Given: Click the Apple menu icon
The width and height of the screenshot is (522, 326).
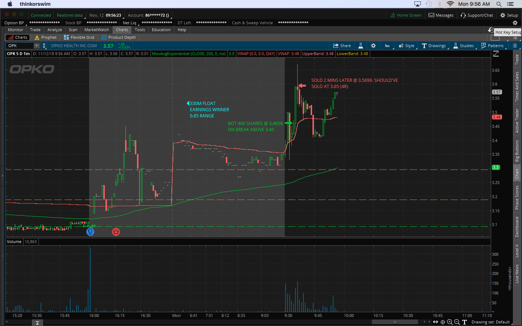Looking at the screenshot, I should coord(10,4).
